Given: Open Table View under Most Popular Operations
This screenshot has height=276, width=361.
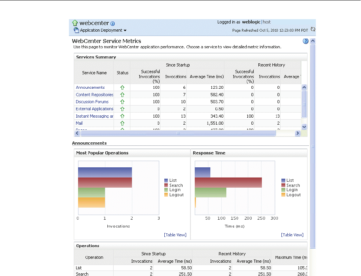Looking at the screenshot, I should tap(175, 235).
